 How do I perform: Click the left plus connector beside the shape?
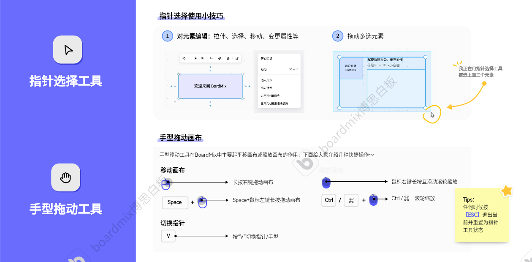pos(171,86)
